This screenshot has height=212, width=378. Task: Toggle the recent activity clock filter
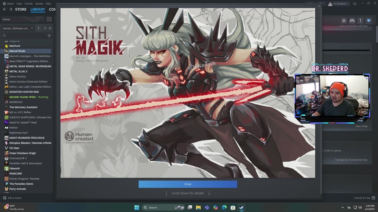pyautogui.click(x=45, y=28)
